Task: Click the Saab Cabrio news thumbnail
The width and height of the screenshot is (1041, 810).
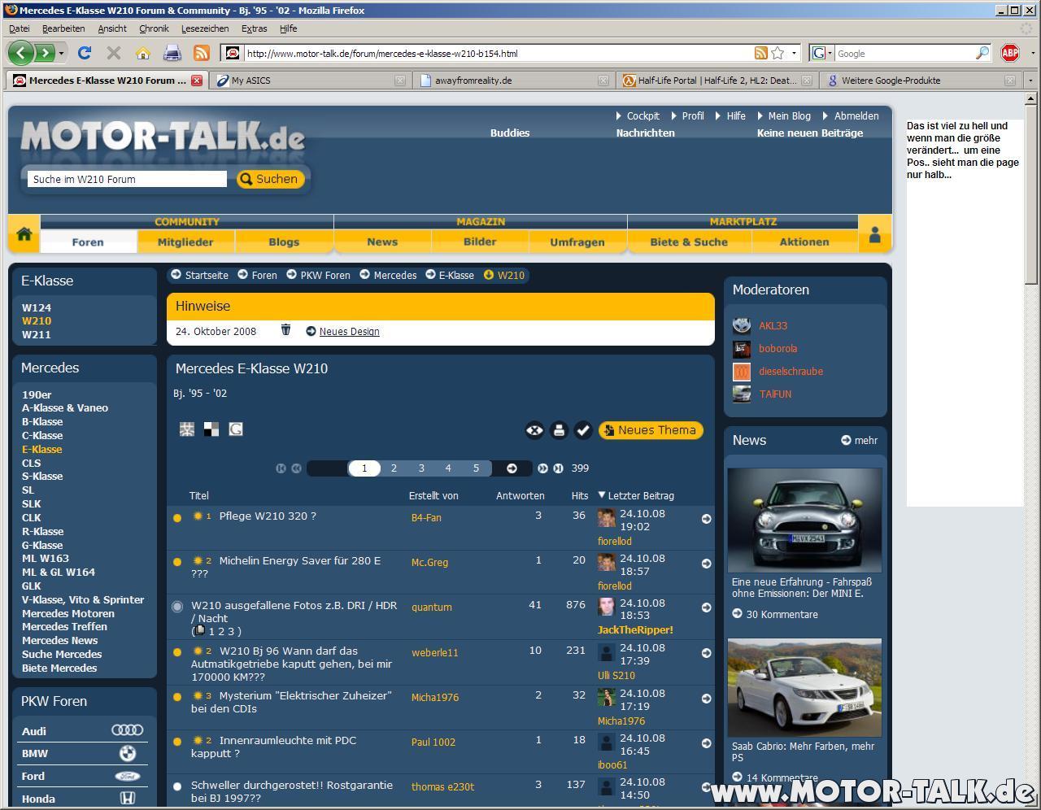Action: 804,688
